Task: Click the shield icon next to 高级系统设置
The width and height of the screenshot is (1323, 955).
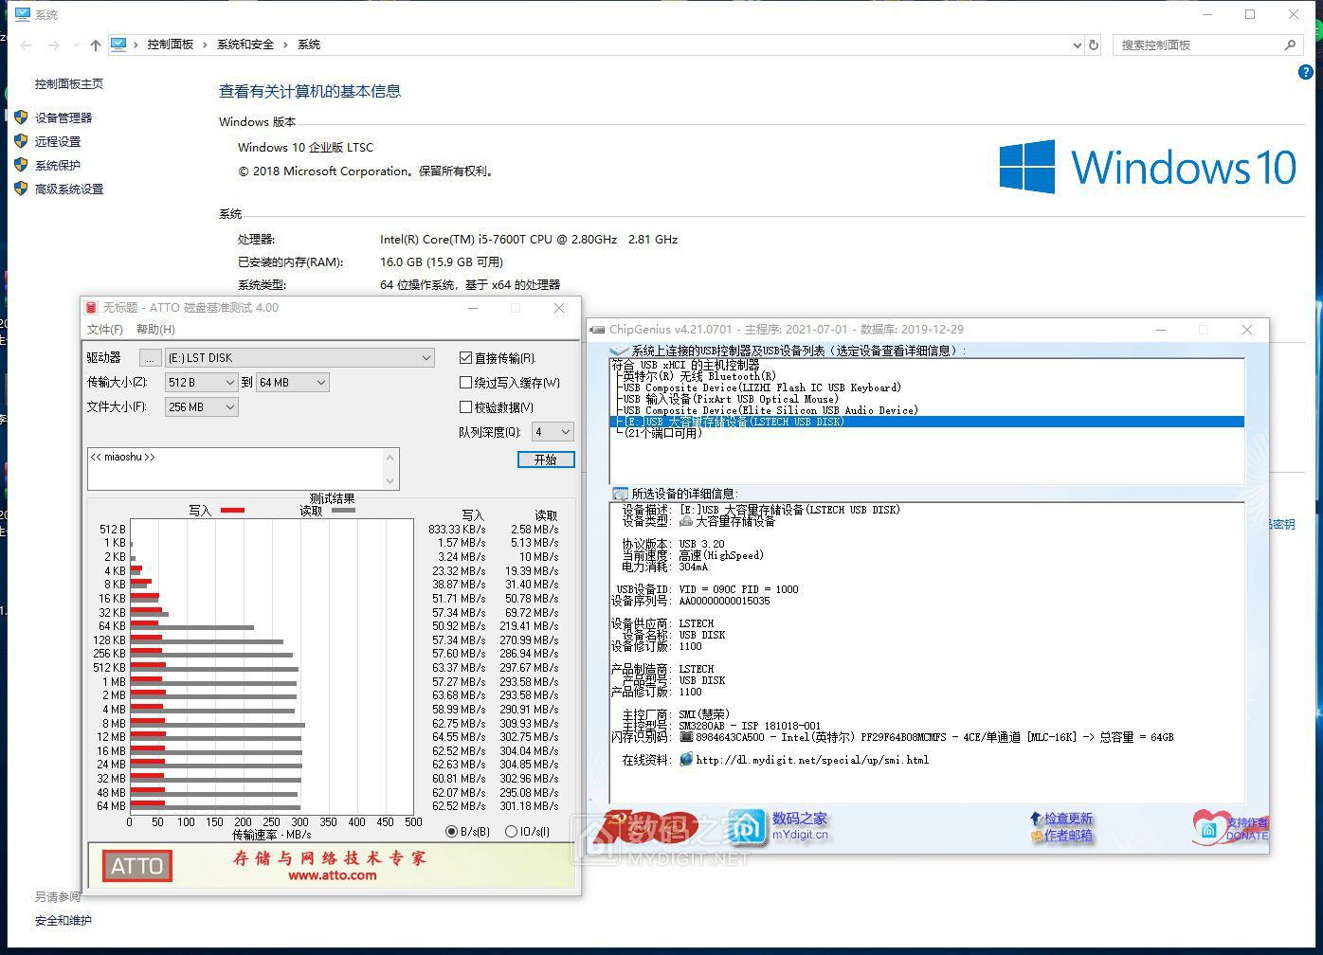Action: coord(21,189)
